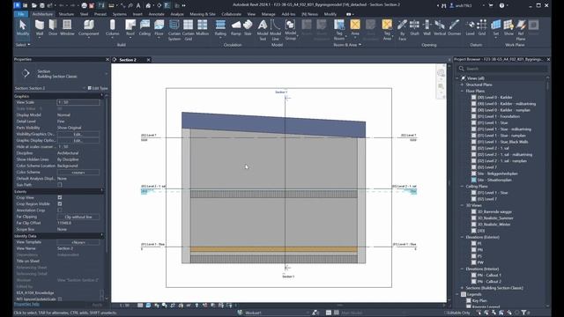This screenshot has width=564, height=317.
Task: Select the Mullion tool
Action: tap(202, 27)
